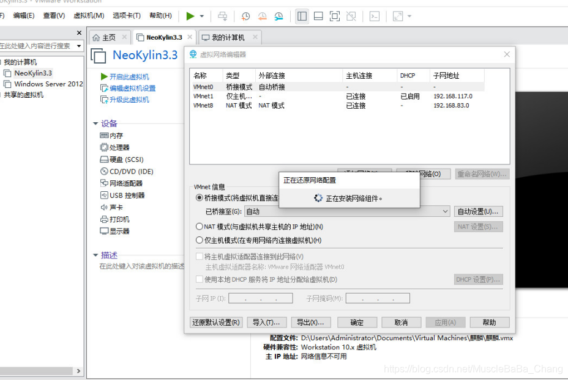
Task: Open the 编辑(E) menu
Action: [x=23, y=15]
